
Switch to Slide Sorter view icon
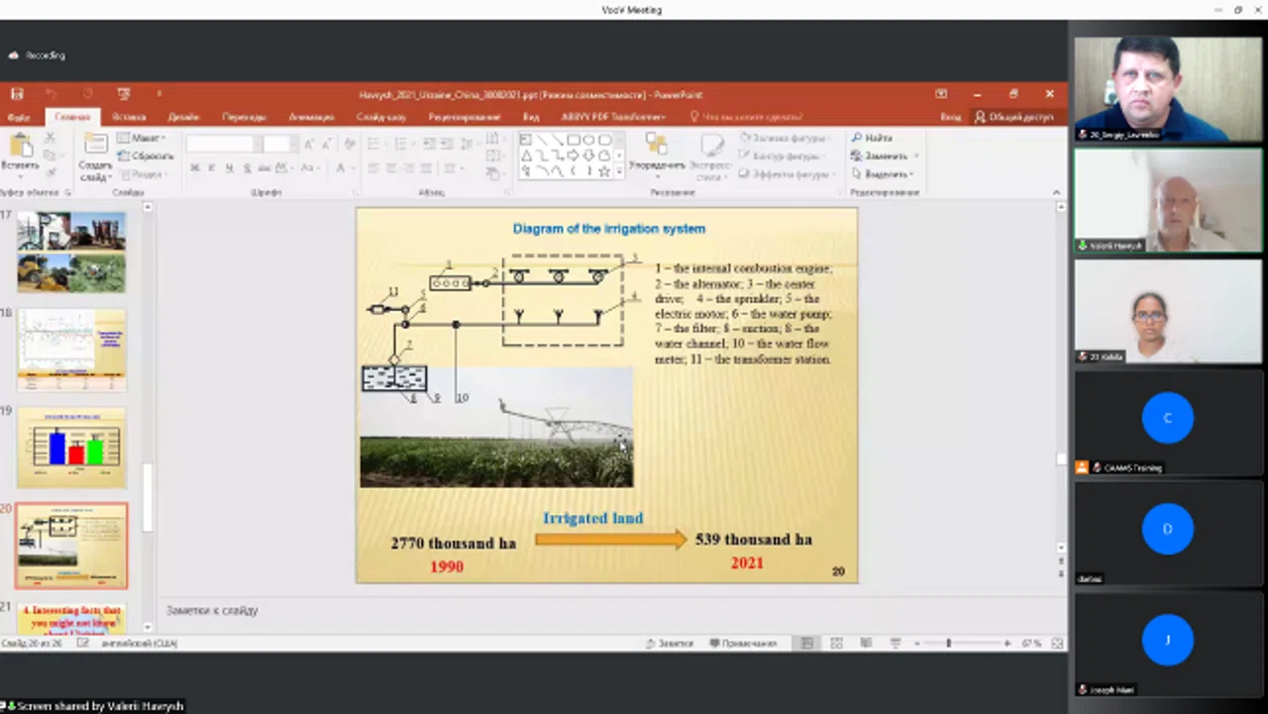point(837,643)
